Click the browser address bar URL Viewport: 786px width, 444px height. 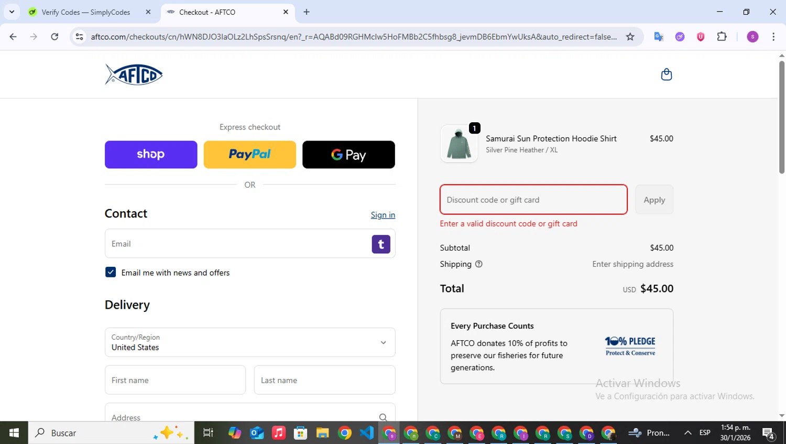click(x=354, y=37)
